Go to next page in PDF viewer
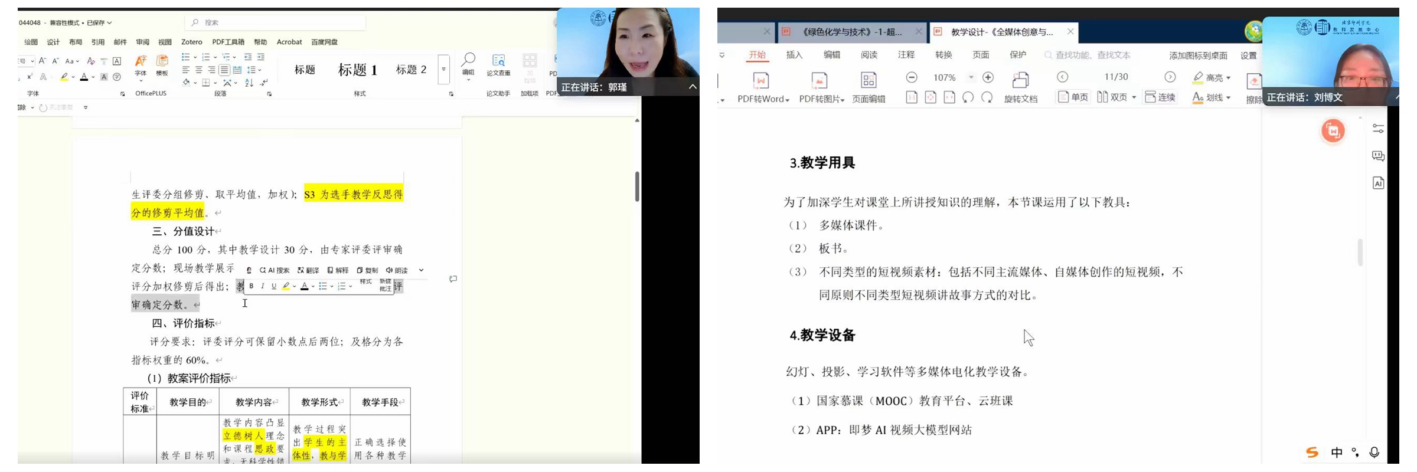 (x=1170, y=77)
